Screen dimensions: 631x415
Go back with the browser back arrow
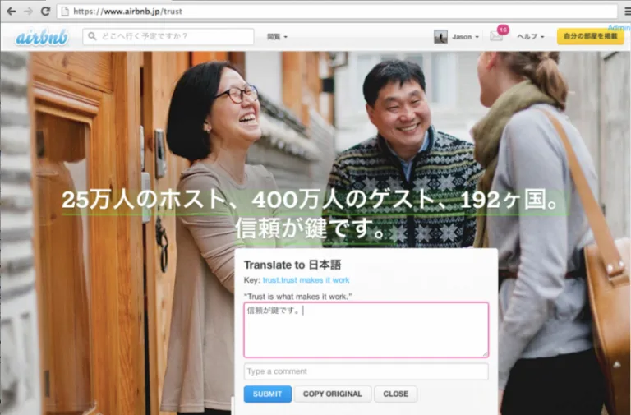point(12,12)
